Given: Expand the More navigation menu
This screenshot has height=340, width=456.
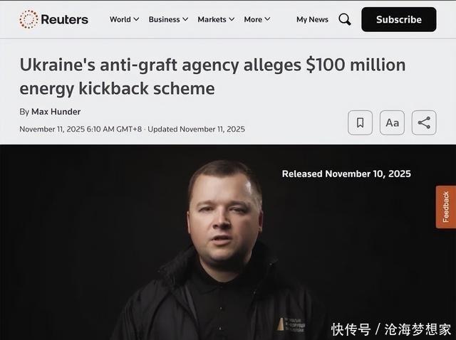Looking at the screenshot, I should 257,19.
